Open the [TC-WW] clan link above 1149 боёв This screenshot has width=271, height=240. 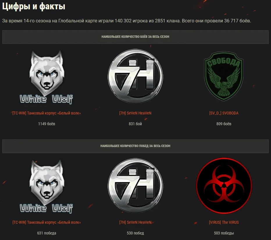47,113
